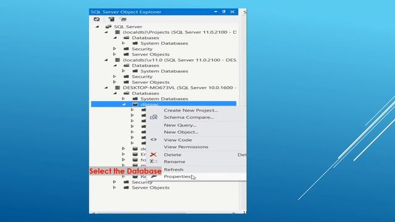The image size is (395, 222).
Task: Click Security folder icon under (localdb)\Projects
Action: coord(126,49)
